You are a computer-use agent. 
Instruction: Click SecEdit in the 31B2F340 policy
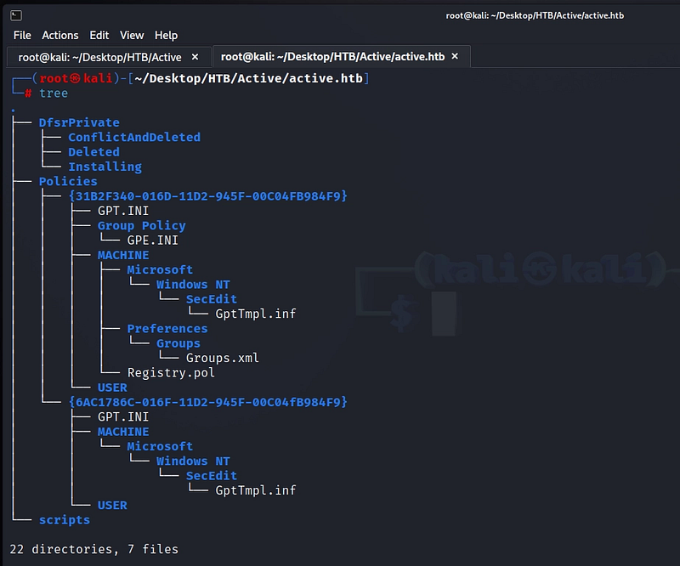(x=212, y=300)
